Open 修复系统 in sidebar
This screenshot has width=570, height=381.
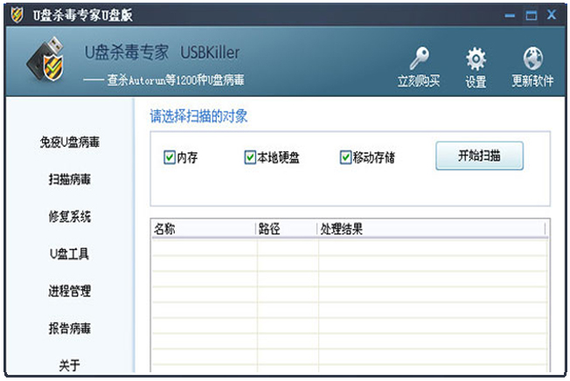(x=70, y=217)
